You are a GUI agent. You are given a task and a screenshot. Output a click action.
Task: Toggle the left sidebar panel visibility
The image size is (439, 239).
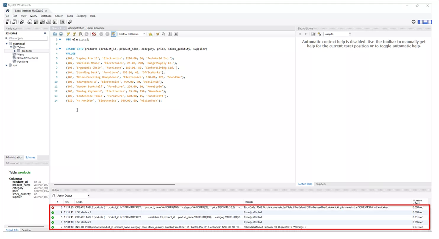[x=421, y=22]
